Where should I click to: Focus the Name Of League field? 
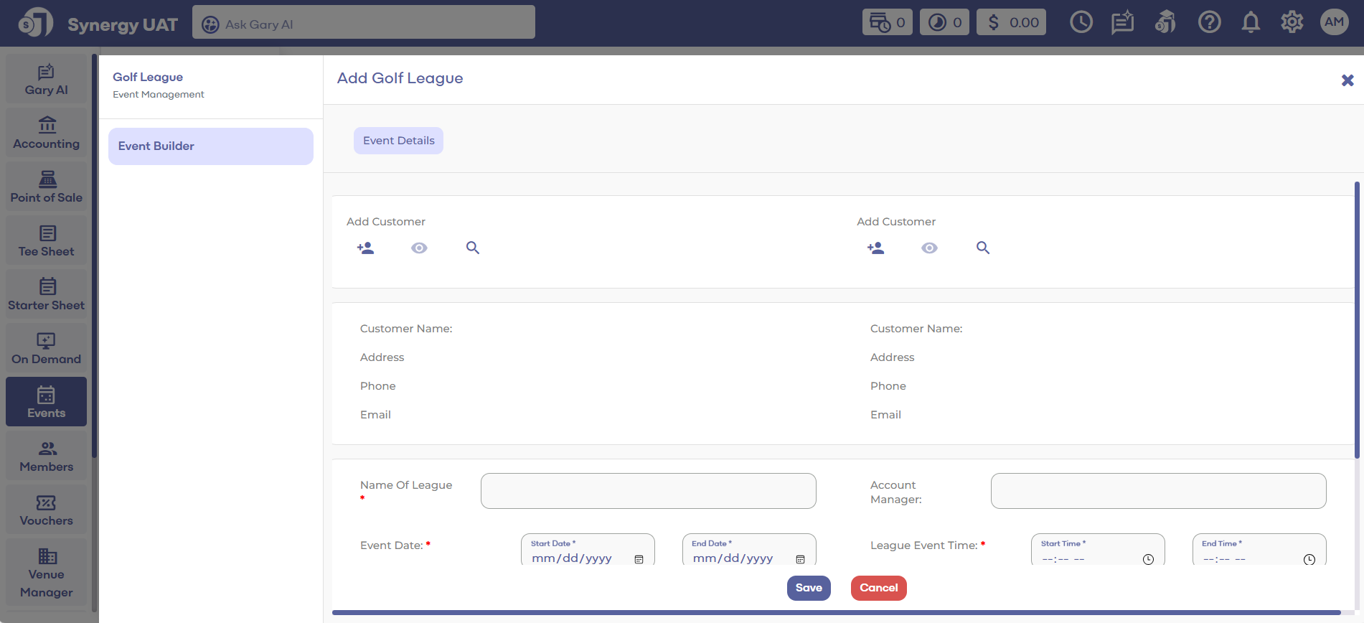click(648, 491)
